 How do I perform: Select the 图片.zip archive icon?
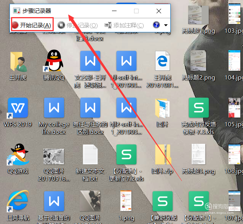click(x=163, y=154)
